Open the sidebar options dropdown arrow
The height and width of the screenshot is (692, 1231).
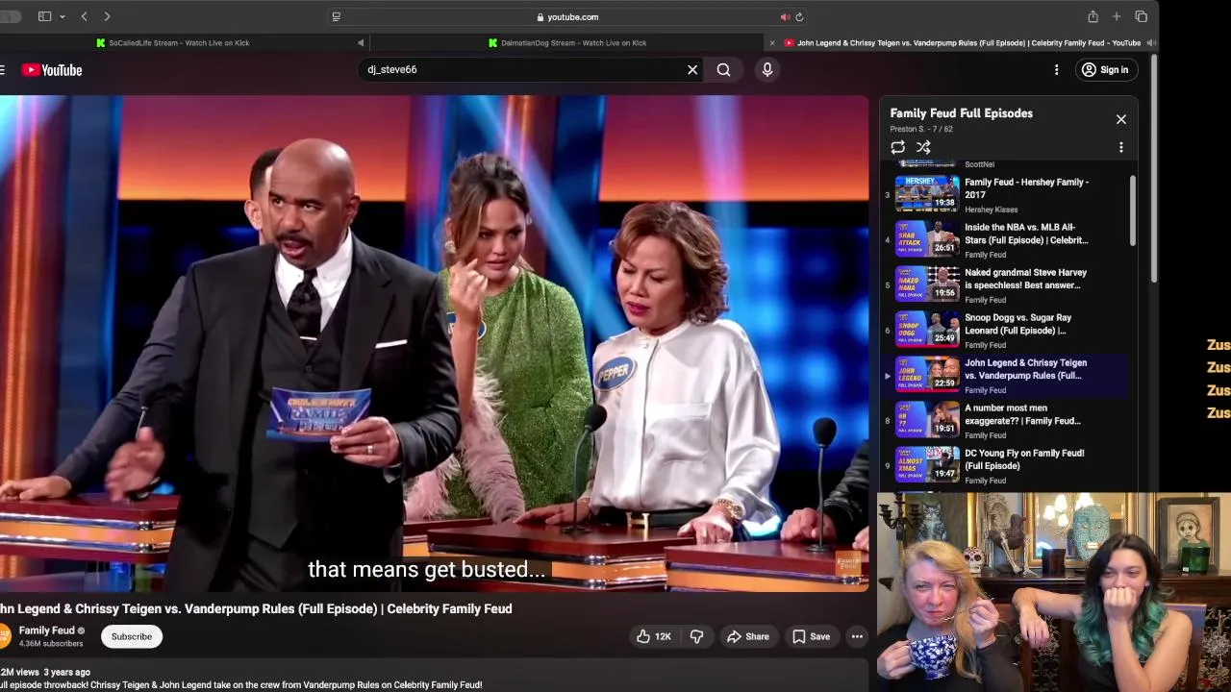click(x=63, y=16)
